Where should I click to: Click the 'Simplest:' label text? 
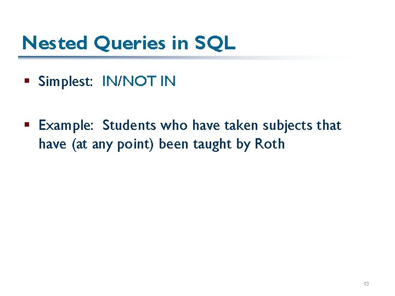[65, 82]
